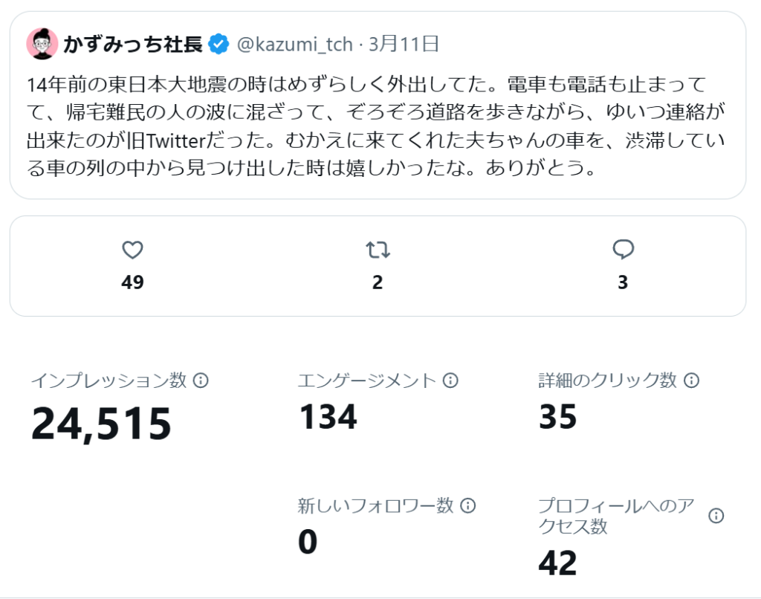Click the impressions value 24,515
Screen dimensions: 761x599
(101, 423)
